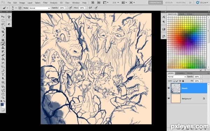Toggle tablet pressure for opacity
Viewport: 210px width, 131px height.
[x=70, y=8]
